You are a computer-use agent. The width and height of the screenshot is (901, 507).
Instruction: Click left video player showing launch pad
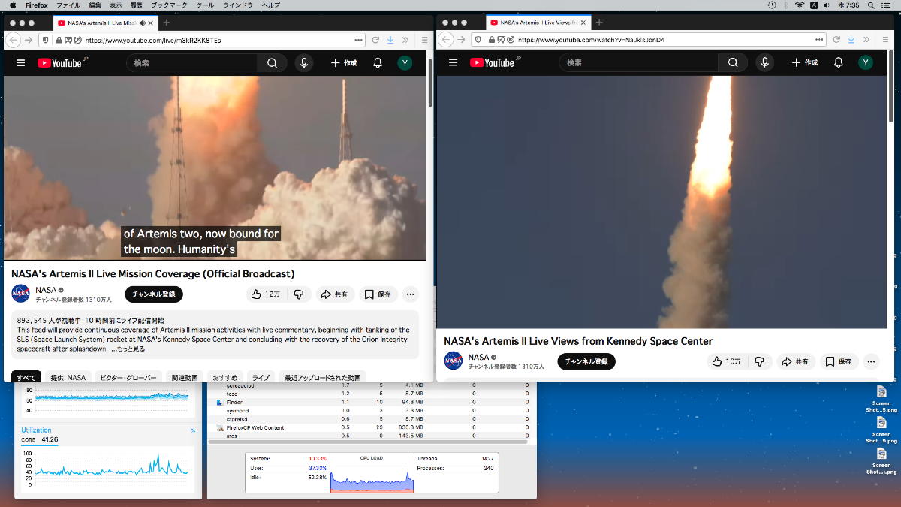click(x=215, y=167)
